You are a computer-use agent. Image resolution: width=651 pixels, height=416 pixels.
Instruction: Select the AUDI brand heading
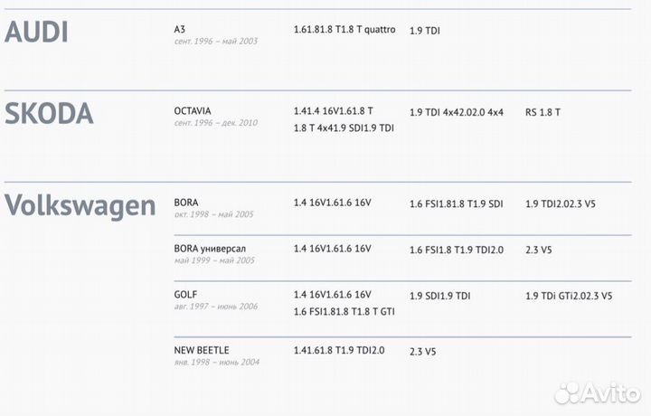click(36, 33)
